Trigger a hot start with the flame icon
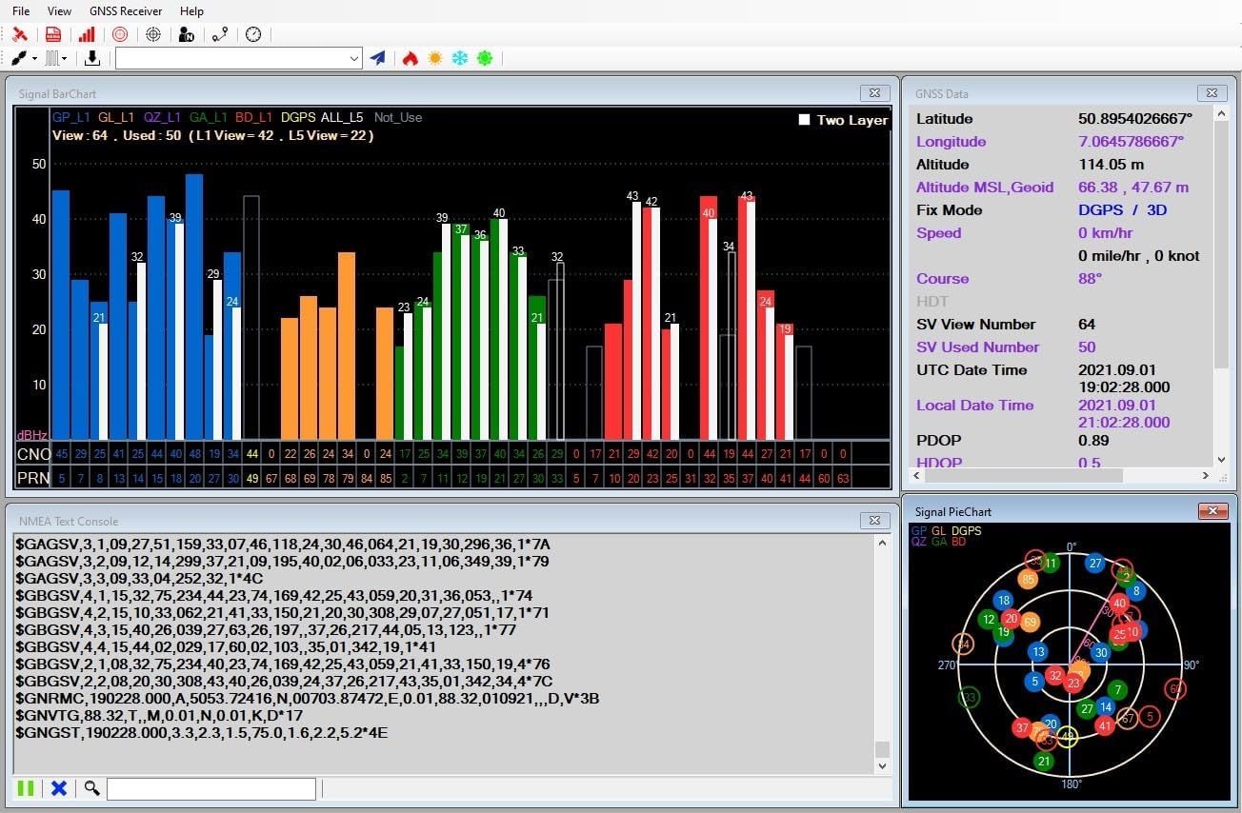1242x813 pixels. 408,57
